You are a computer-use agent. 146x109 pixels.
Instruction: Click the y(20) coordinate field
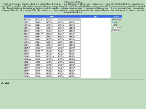click(43, 76)
